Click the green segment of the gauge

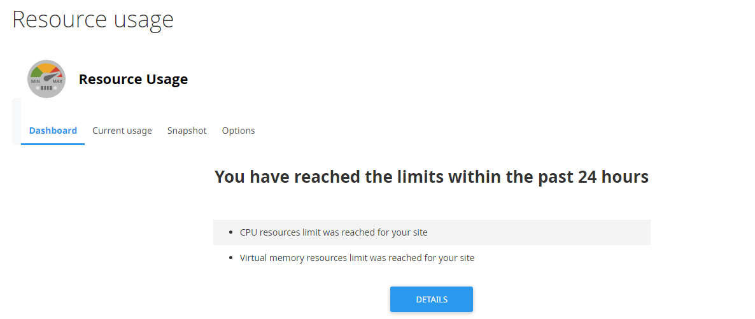tap(36, 73)
